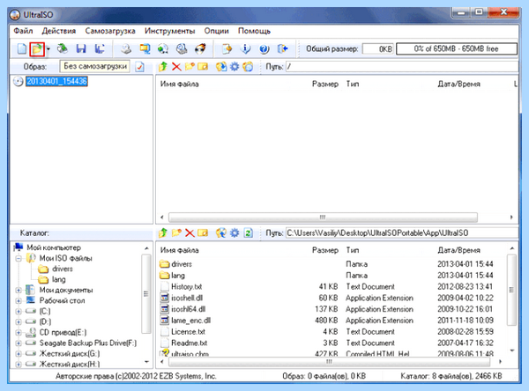Click the New blank image icon
This screenshot has width=529, height=391.
22,49
